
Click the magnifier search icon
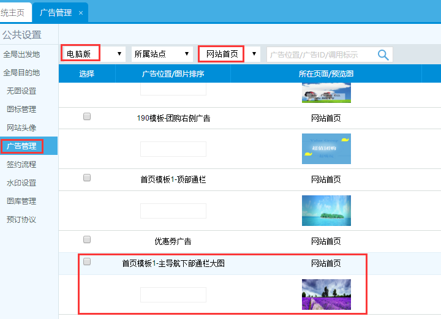(x=383, y=54)
